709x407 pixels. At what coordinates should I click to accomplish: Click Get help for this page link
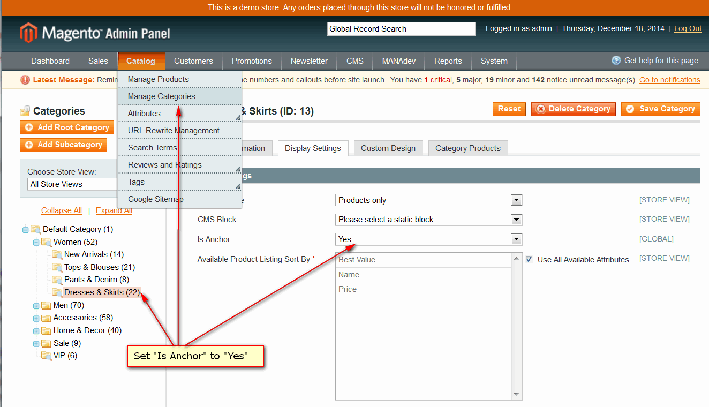(661, 61)
